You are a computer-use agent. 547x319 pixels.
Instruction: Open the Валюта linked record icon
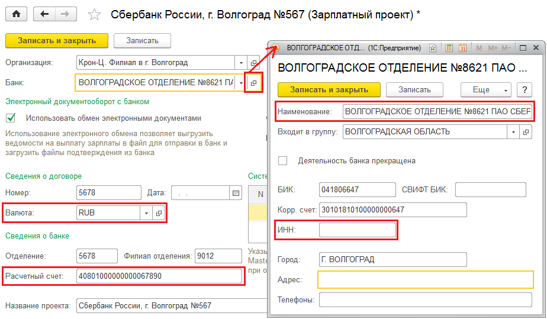[159, 213]
